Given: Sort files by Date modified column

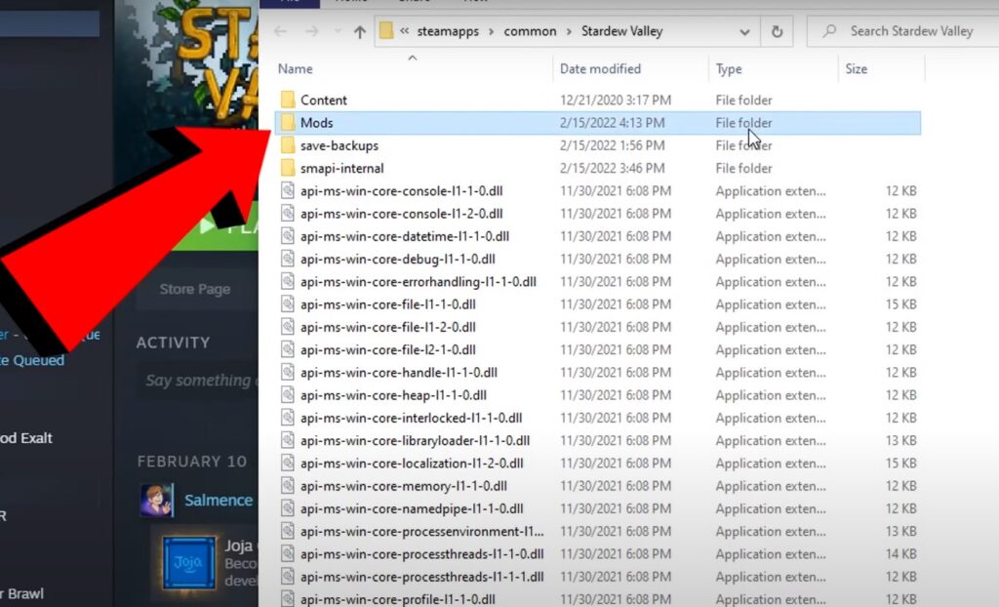Looking at the screenshot, I should tap(600, 69).
